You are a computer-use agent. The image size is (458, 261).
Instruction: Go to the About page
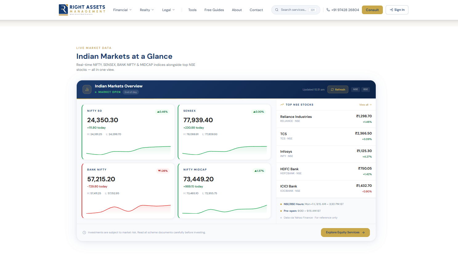(237, 10)
